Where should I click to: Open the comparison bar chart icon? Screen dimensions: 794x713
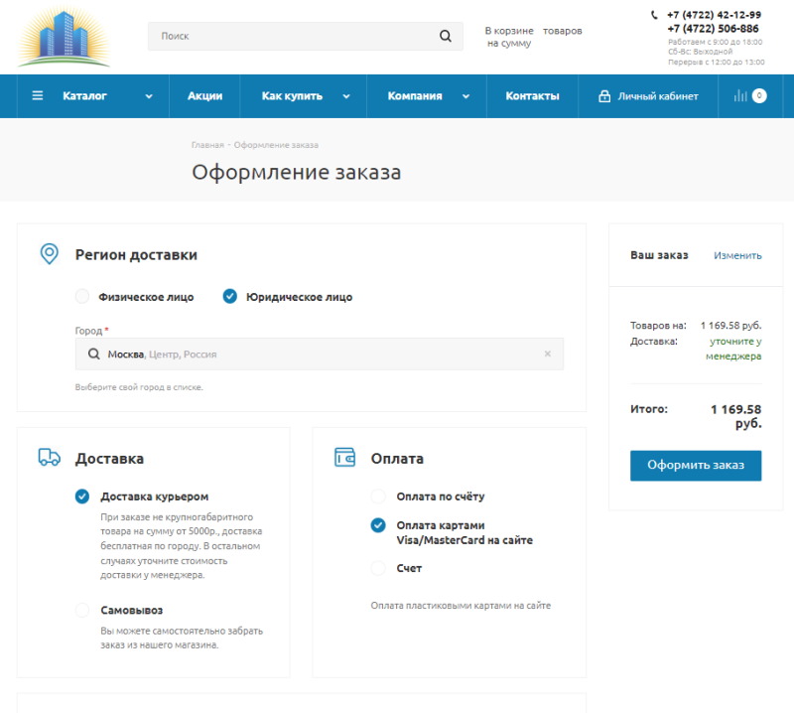click(740, 96)
